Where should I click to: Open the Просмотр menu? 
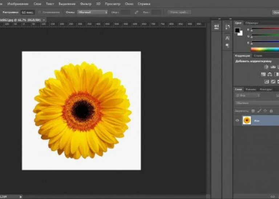point(113,4)
